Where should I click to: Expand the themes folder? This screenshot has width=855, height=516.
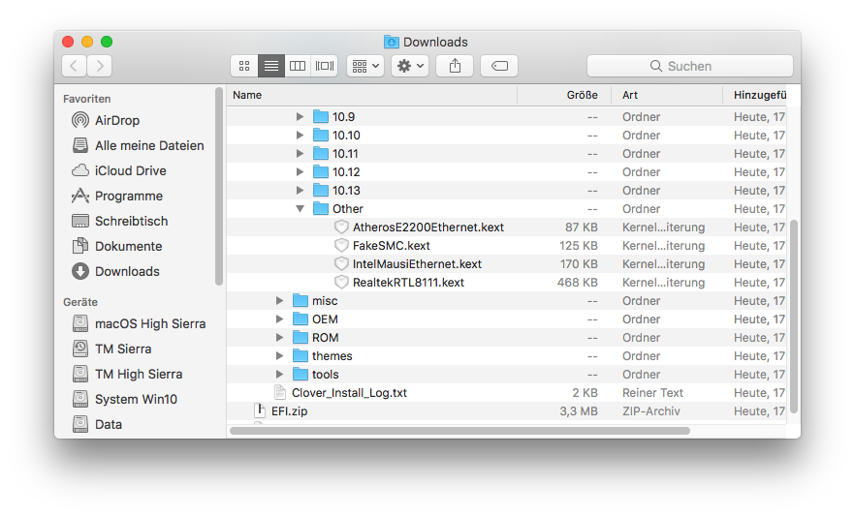(281, 356)
